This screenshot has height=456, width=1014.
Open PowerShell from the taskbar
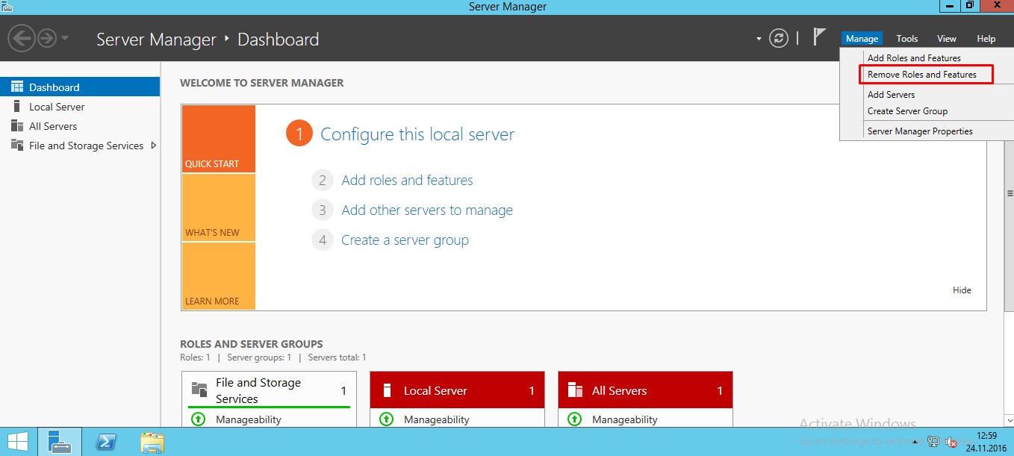tap(107, 442)
